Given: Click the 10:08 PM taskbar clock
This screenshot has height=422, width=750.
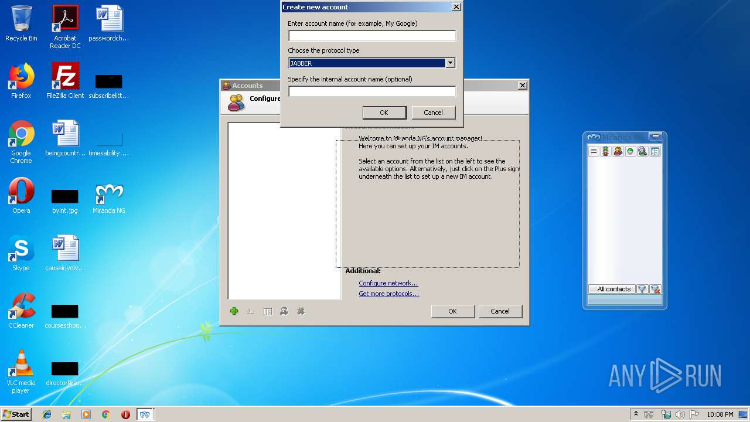Looking at the screenshot, I should 720,414.
